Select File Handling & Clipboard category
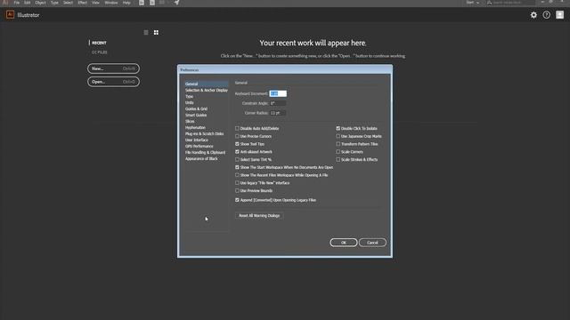The width and height of the screenshot is (570, 320). pos(206,152)
